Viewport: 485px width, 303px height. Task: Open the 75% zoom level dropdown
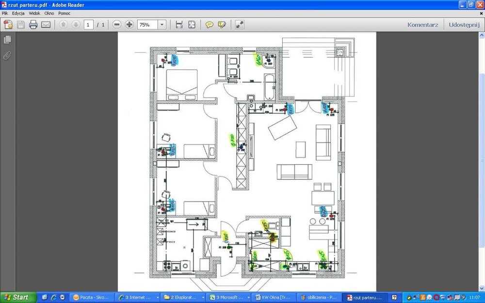pos(162,25)
